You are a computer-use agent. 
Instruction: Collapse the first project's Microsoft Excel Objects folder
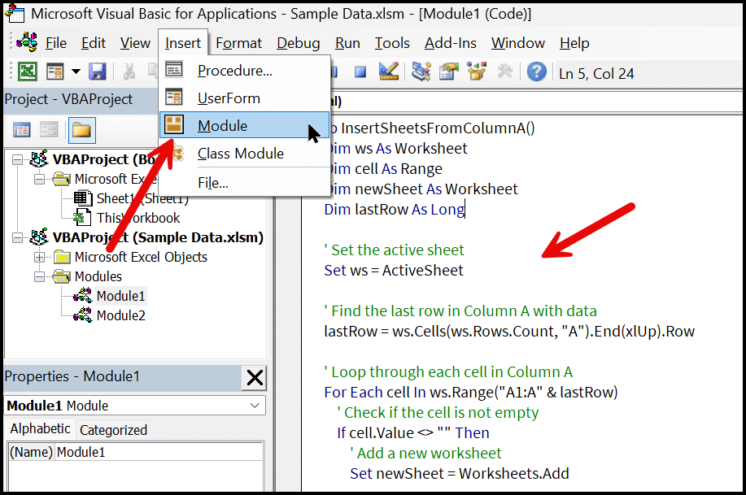[40, 180]
